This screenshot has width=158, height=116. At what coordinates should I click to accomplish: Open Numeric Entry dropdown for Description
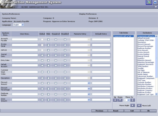click(80, 78)
